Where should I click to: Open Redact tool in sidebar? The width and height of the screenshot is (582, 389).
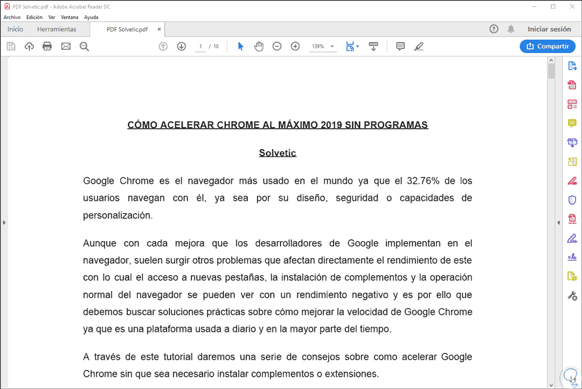pyautogui.click(x=572, y=181)
